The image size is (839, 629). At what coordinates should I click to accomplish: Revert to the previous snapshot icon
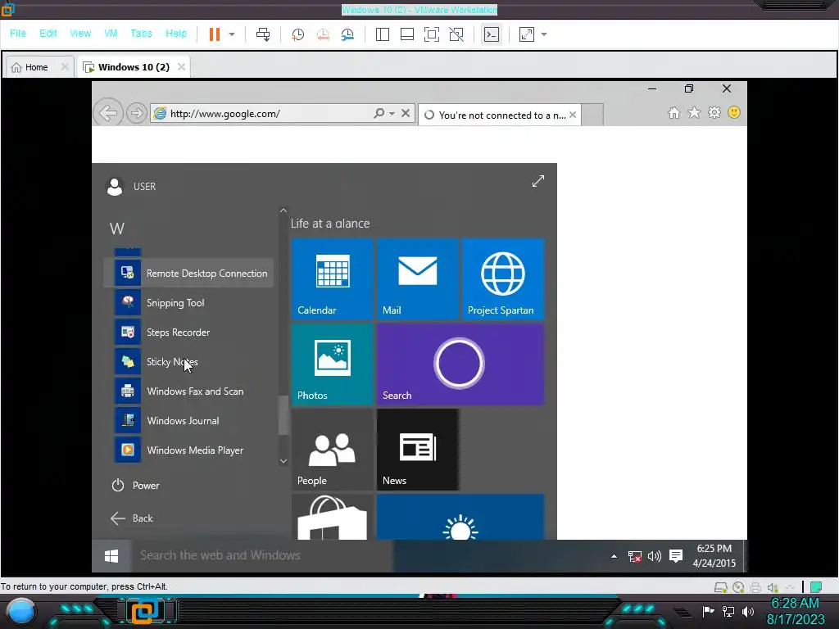pyautogui.click(x=323, y=34)
